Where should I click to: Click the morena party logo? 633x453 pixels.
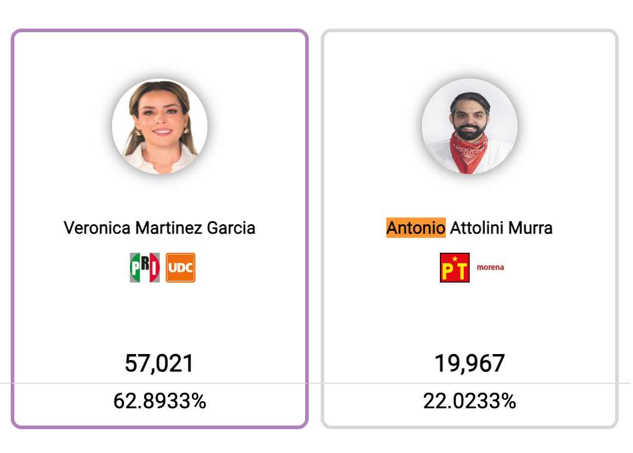click(490, 267)
